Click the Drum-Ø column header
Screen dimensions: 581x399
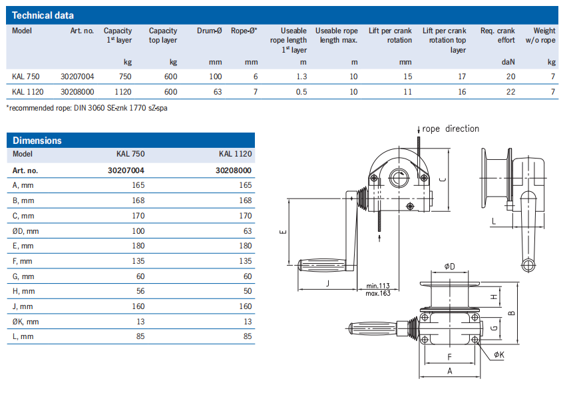210,31
